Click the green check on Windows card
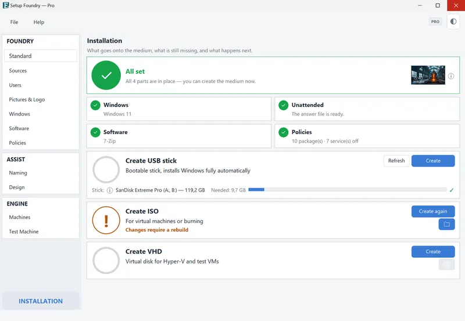The image size is (465, 321). tap(95, 105)
